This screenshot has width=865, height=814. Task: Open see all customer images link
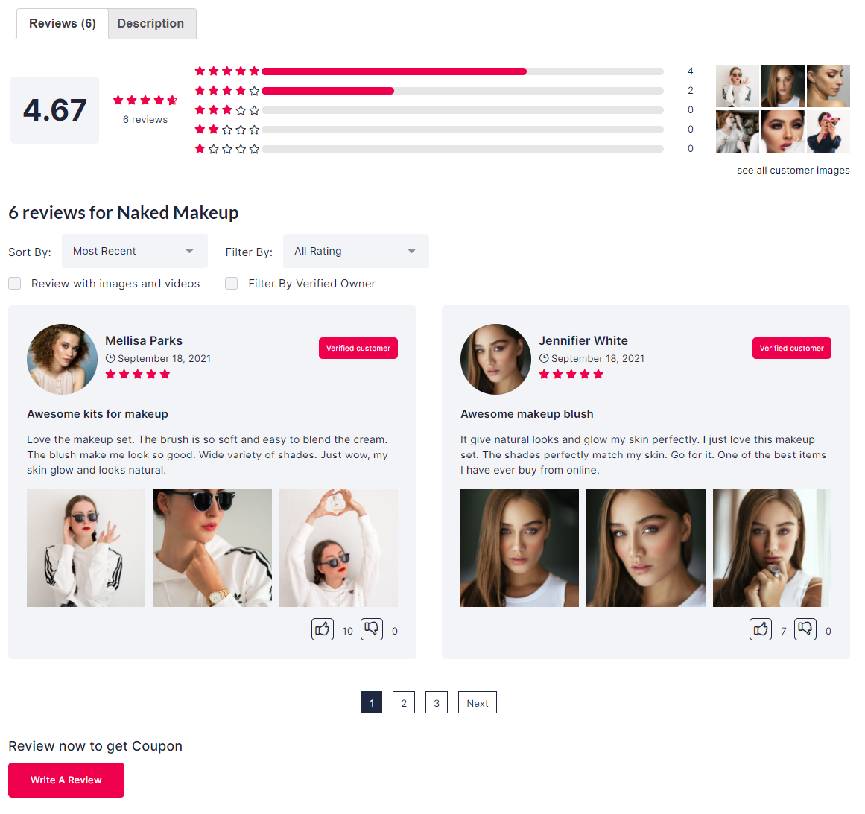793,171
